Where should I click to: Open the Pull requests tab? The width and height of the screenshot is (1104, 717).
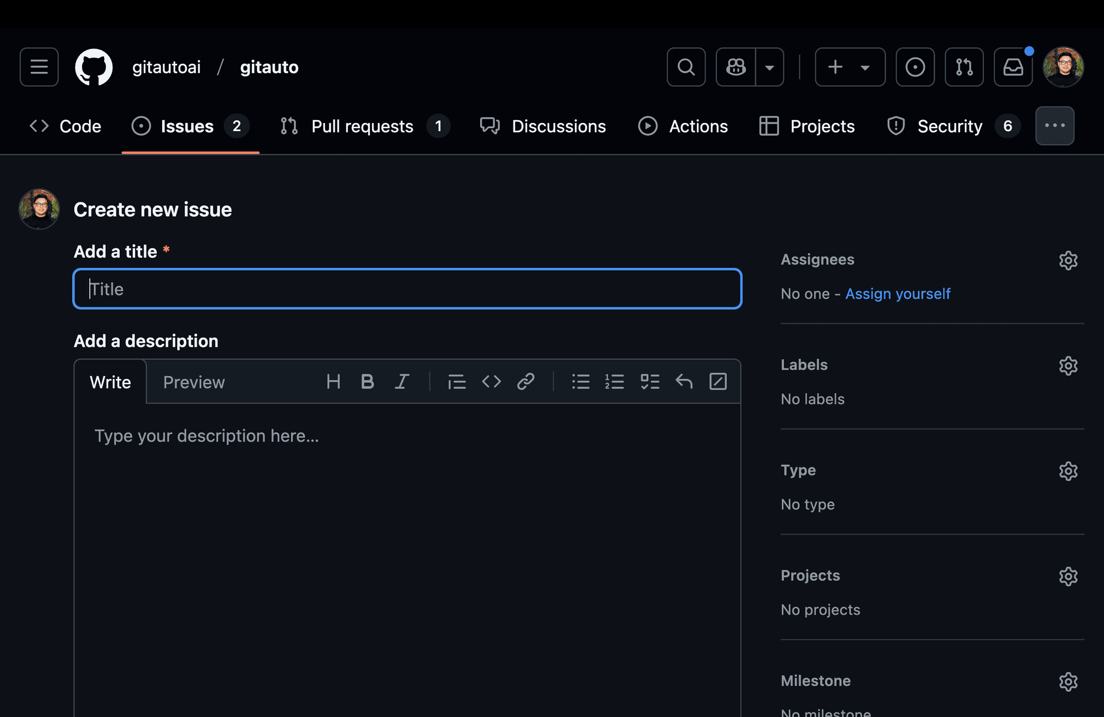point(362,126)
